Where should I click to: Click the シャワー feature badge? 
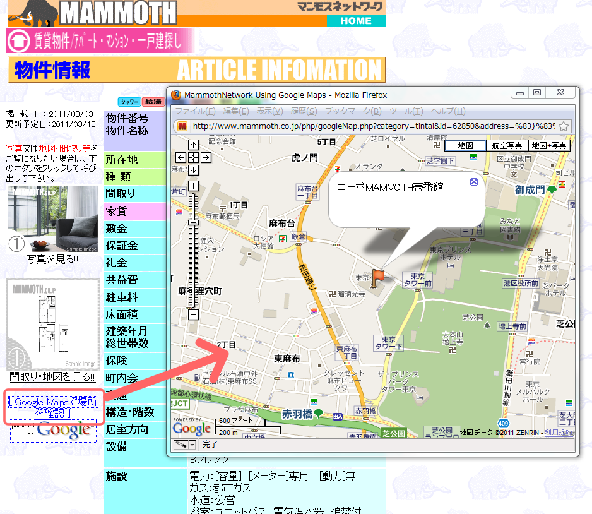pyautogui.click(x=129, y=102)
